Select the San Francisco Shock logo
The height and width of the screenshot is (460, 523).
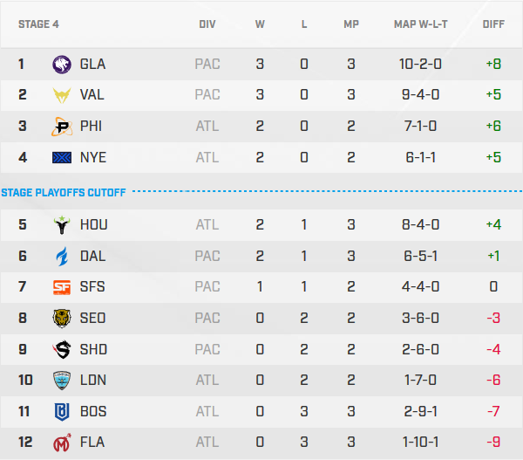[63, 287]
